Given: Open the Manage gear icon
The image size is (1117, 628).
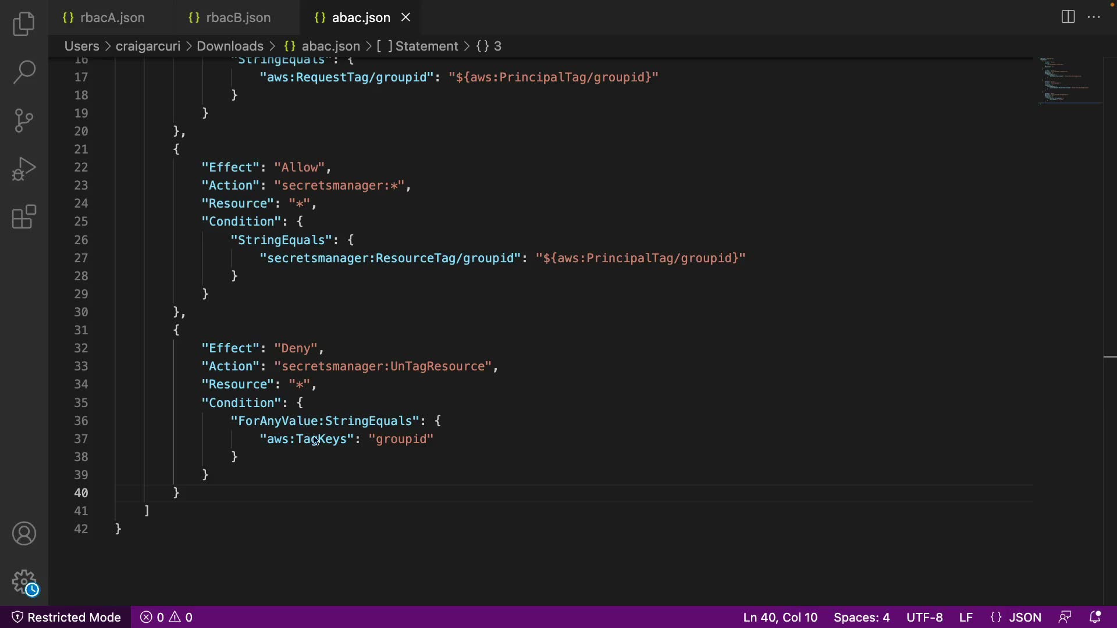Looking at the screenshot, I should (24, 581).
